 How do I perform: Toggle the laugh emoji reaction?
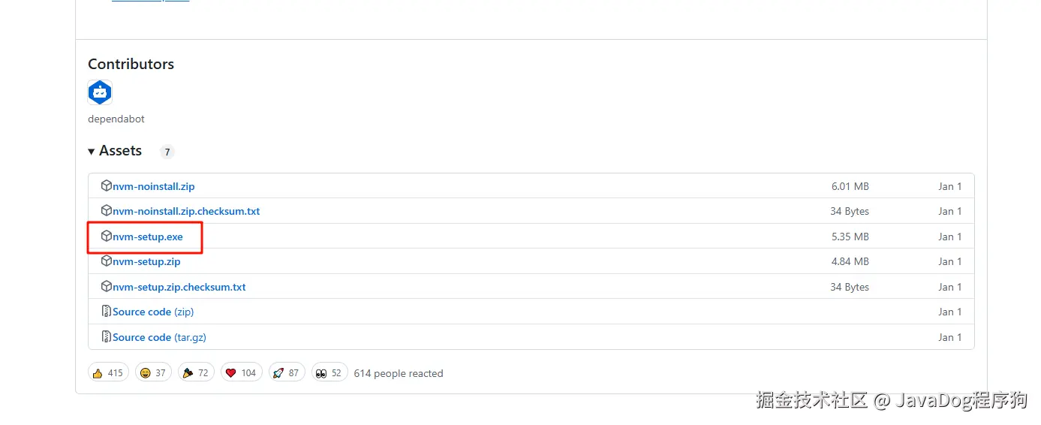(155, 372)
